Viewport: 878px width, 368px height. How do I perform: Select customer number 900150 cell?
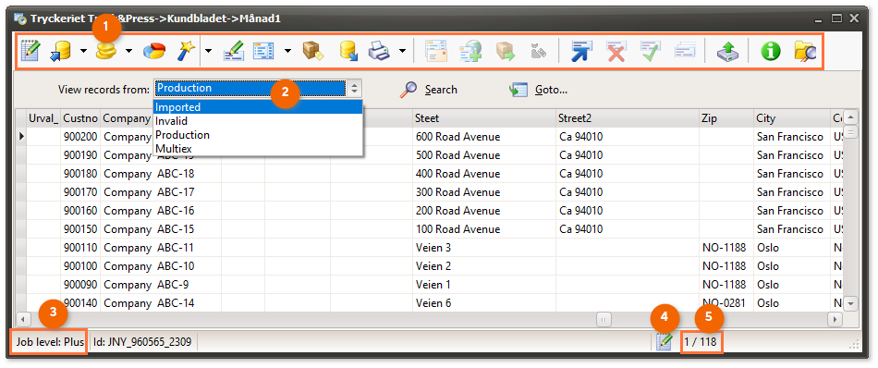point(80,229)
